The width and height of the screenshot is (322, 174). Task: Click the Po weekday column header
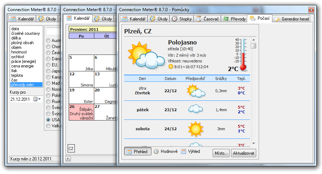[x=81, y=36]
